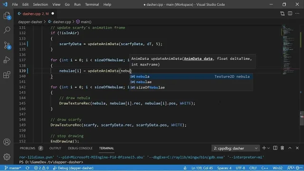Open the Run menu
Viewport: 304px width, 171px height.
tap(77, 4)
